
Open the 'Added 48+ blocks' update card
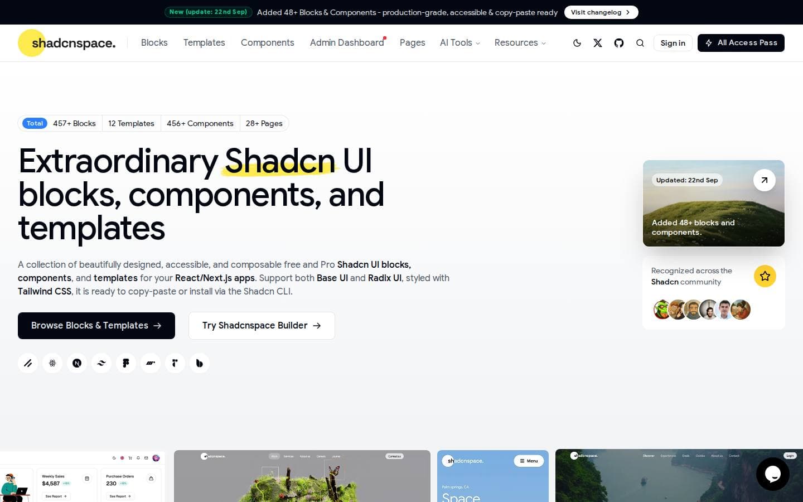tap(714, 204)
